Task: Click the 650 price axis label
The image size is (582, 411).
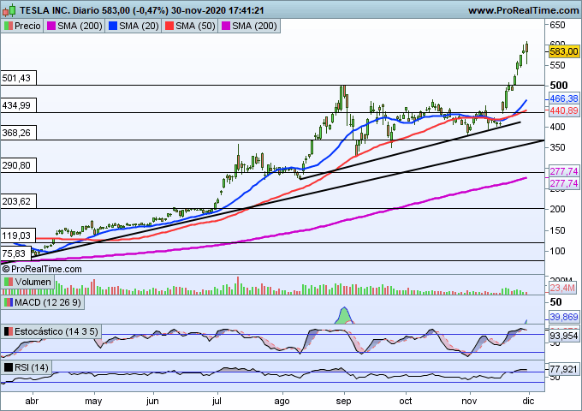Action: [557, 25]
